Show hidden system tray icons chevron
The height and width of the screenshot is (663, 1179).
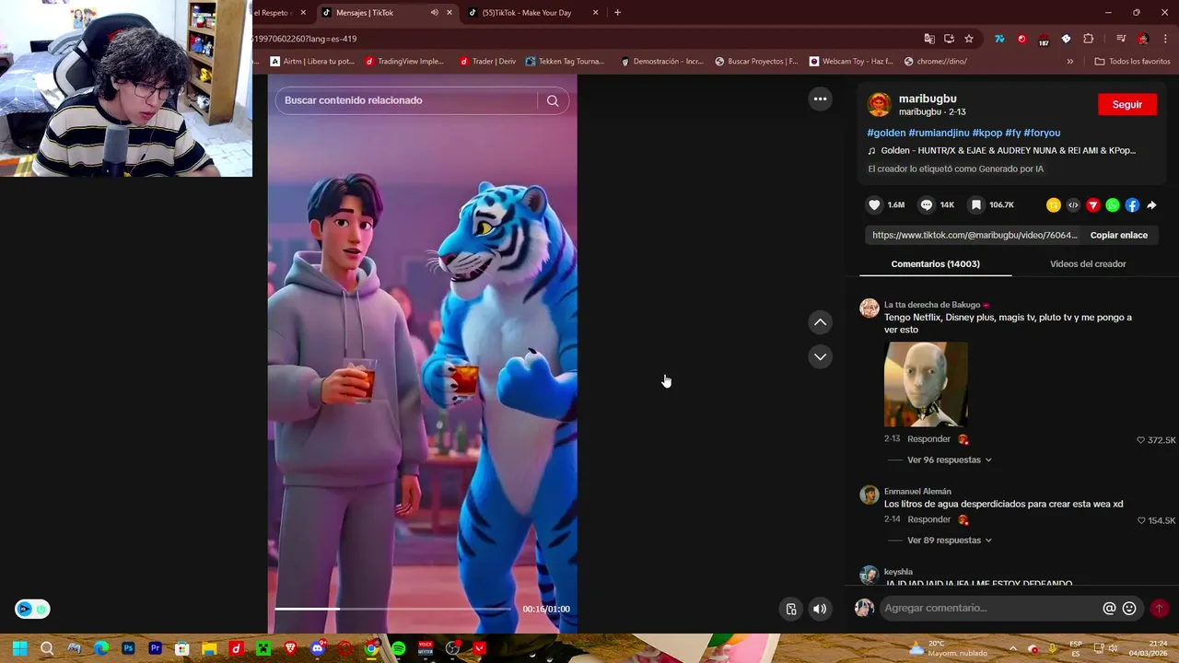[x=1012, y=648]
